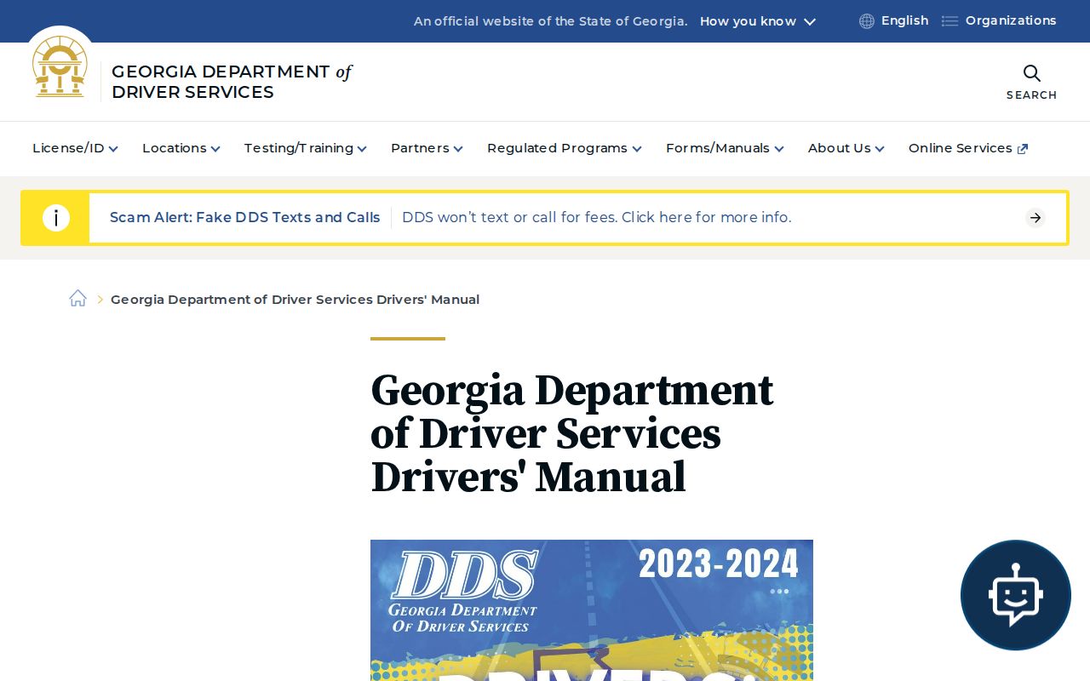This screenshot has height=681, width=1090.
Task: Click Online Services external link icon
Action: (1023, 149)
